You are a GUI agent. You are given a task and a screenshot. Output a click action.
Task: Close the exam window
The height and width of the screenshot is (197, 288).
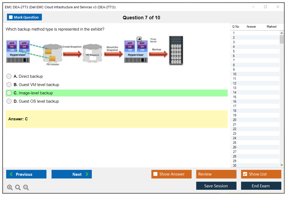click(278, 7)
